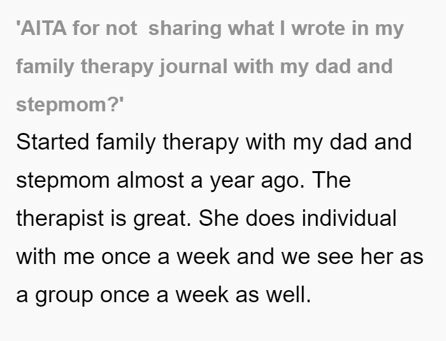Click the word group in last line

[64, 296]
